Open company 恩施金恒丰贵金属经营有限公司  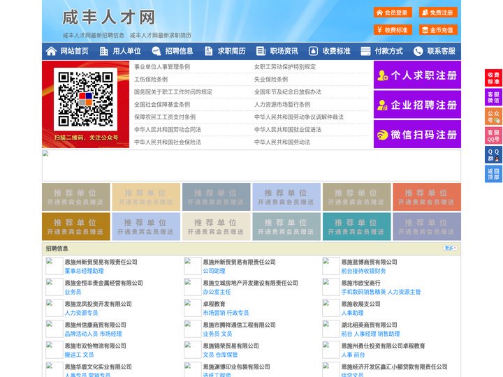[103, 283]
